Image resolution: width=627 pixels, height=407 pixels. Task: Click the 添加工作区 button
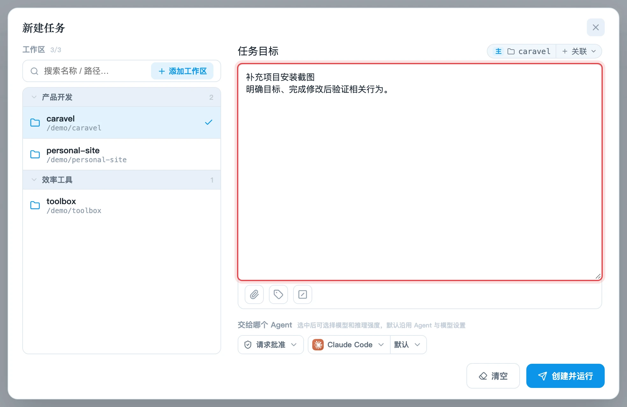[182, 71]
